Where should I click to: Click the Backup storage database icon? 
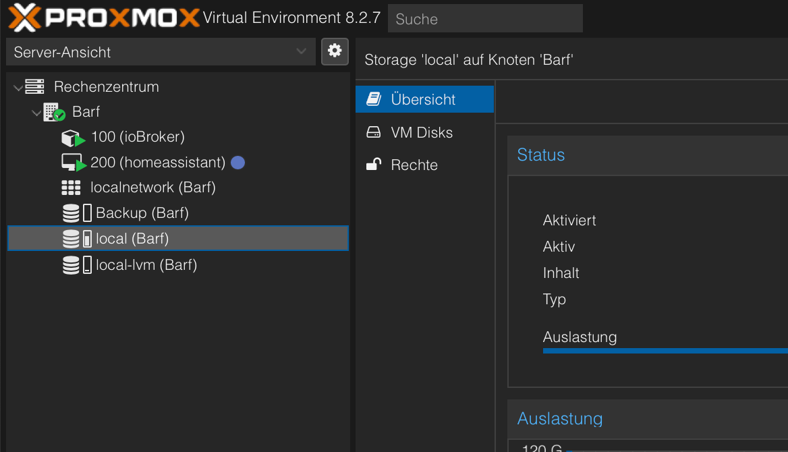click(71, 213)
